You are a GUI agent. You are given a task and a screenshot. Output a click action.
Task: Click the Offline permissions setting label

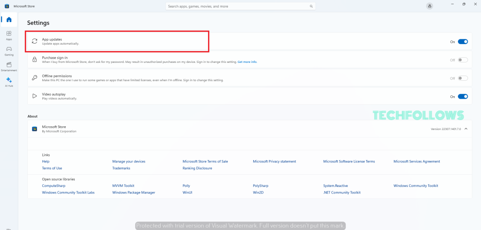[57, 76]
